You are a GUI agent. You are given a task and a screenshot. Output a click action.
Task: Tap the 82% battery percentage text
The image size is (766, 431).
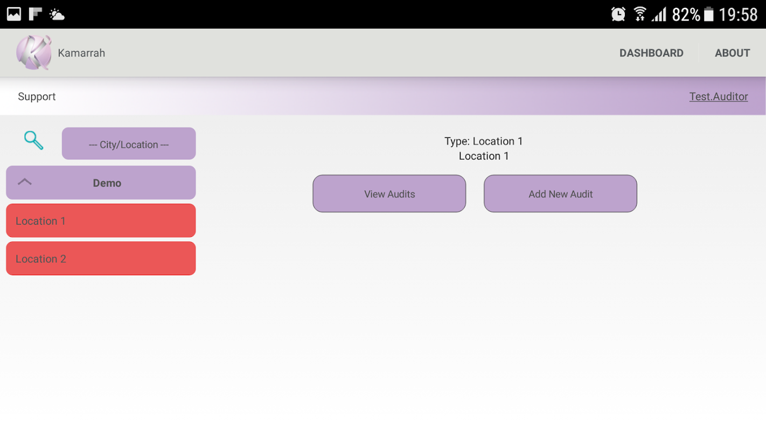click(x=686, y=15)
